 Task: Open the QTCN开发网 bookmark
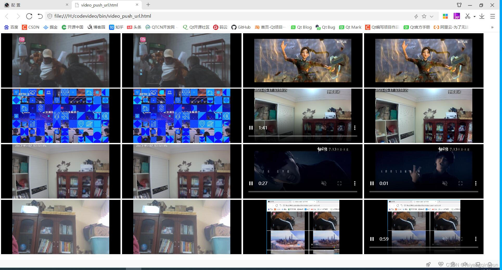click(x=162, y=27)
